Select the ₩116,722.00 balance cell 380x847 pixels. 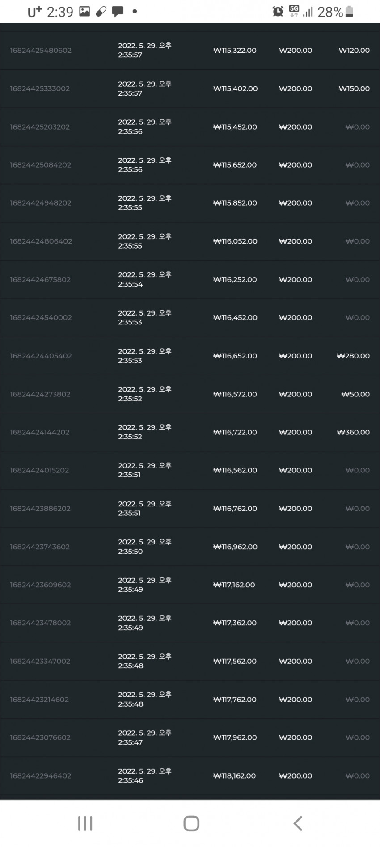coord(235,432)
